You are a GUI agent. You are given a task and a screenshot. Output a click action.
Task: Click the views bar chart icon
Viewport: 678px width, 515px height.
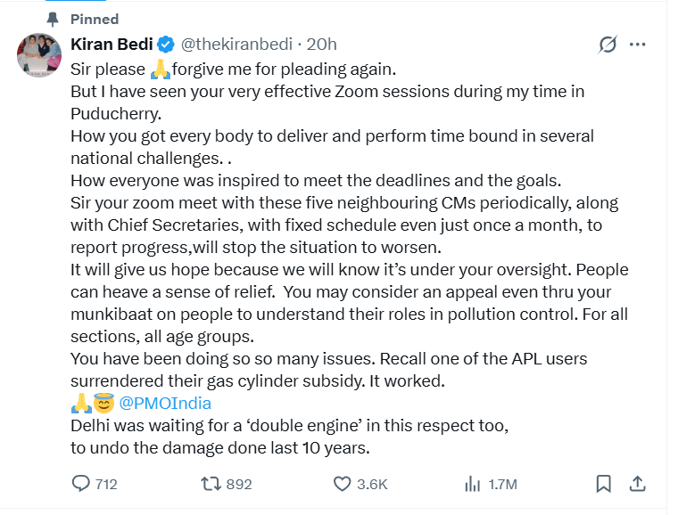point(473,484)
